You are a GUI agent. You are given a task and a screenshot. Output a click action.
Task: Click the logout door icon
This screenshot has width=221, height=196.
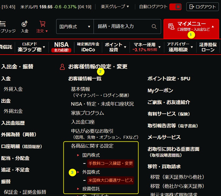(192, 7)
